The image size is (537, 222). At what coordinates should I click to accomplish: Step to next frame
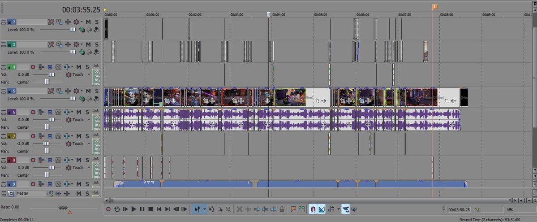(184, 209)
